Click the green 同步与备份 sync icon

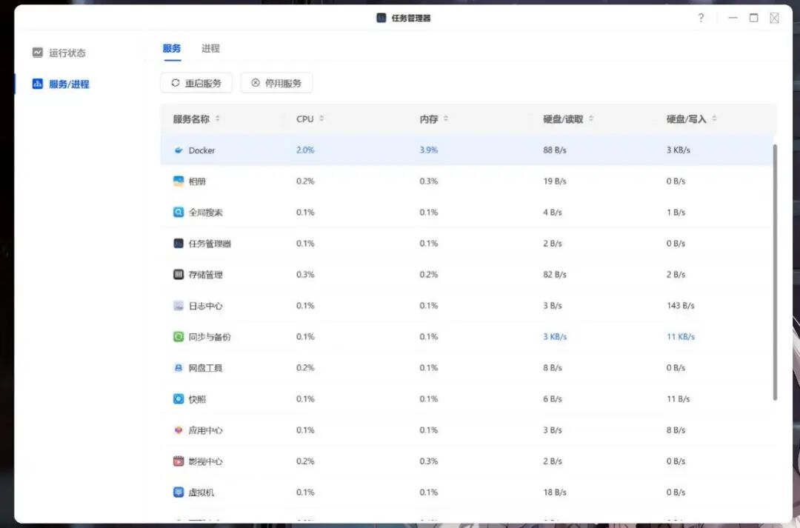178,336
